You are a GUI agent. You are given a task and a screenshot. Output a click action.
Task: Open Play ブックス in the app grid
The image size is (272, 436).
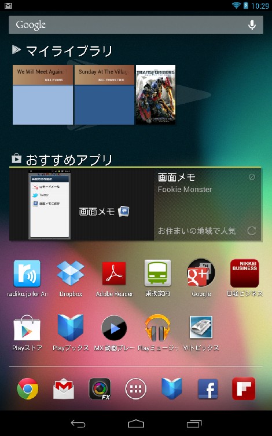click(71, 328)
